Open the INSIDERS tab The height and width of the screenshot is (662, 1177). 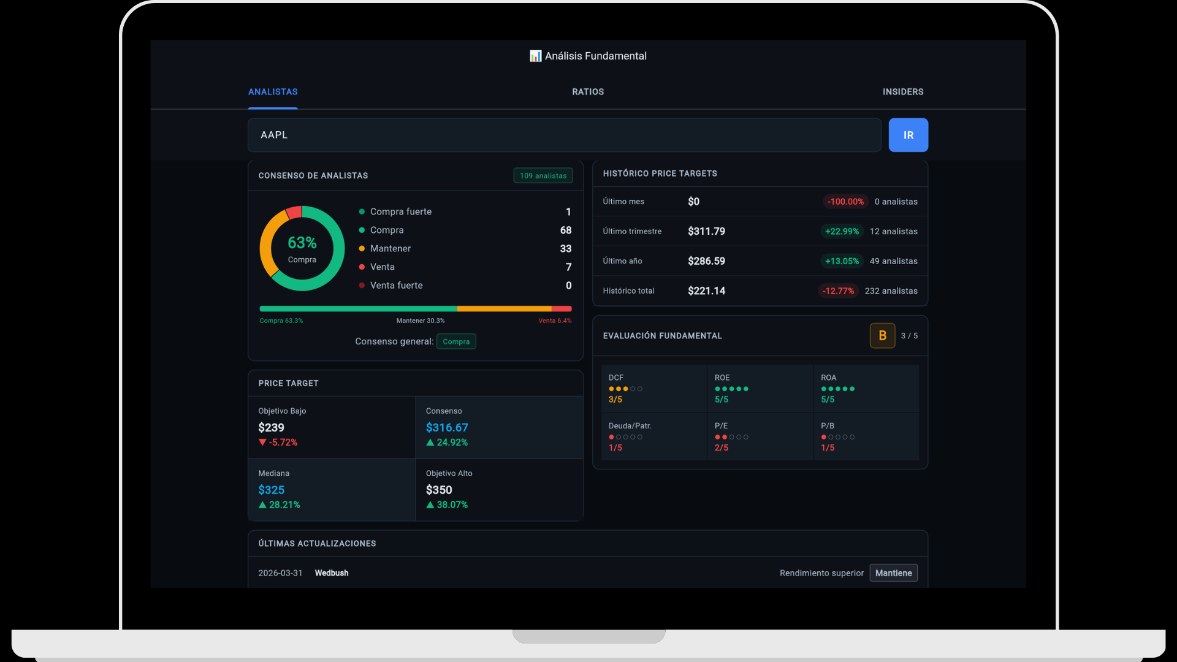903,92
